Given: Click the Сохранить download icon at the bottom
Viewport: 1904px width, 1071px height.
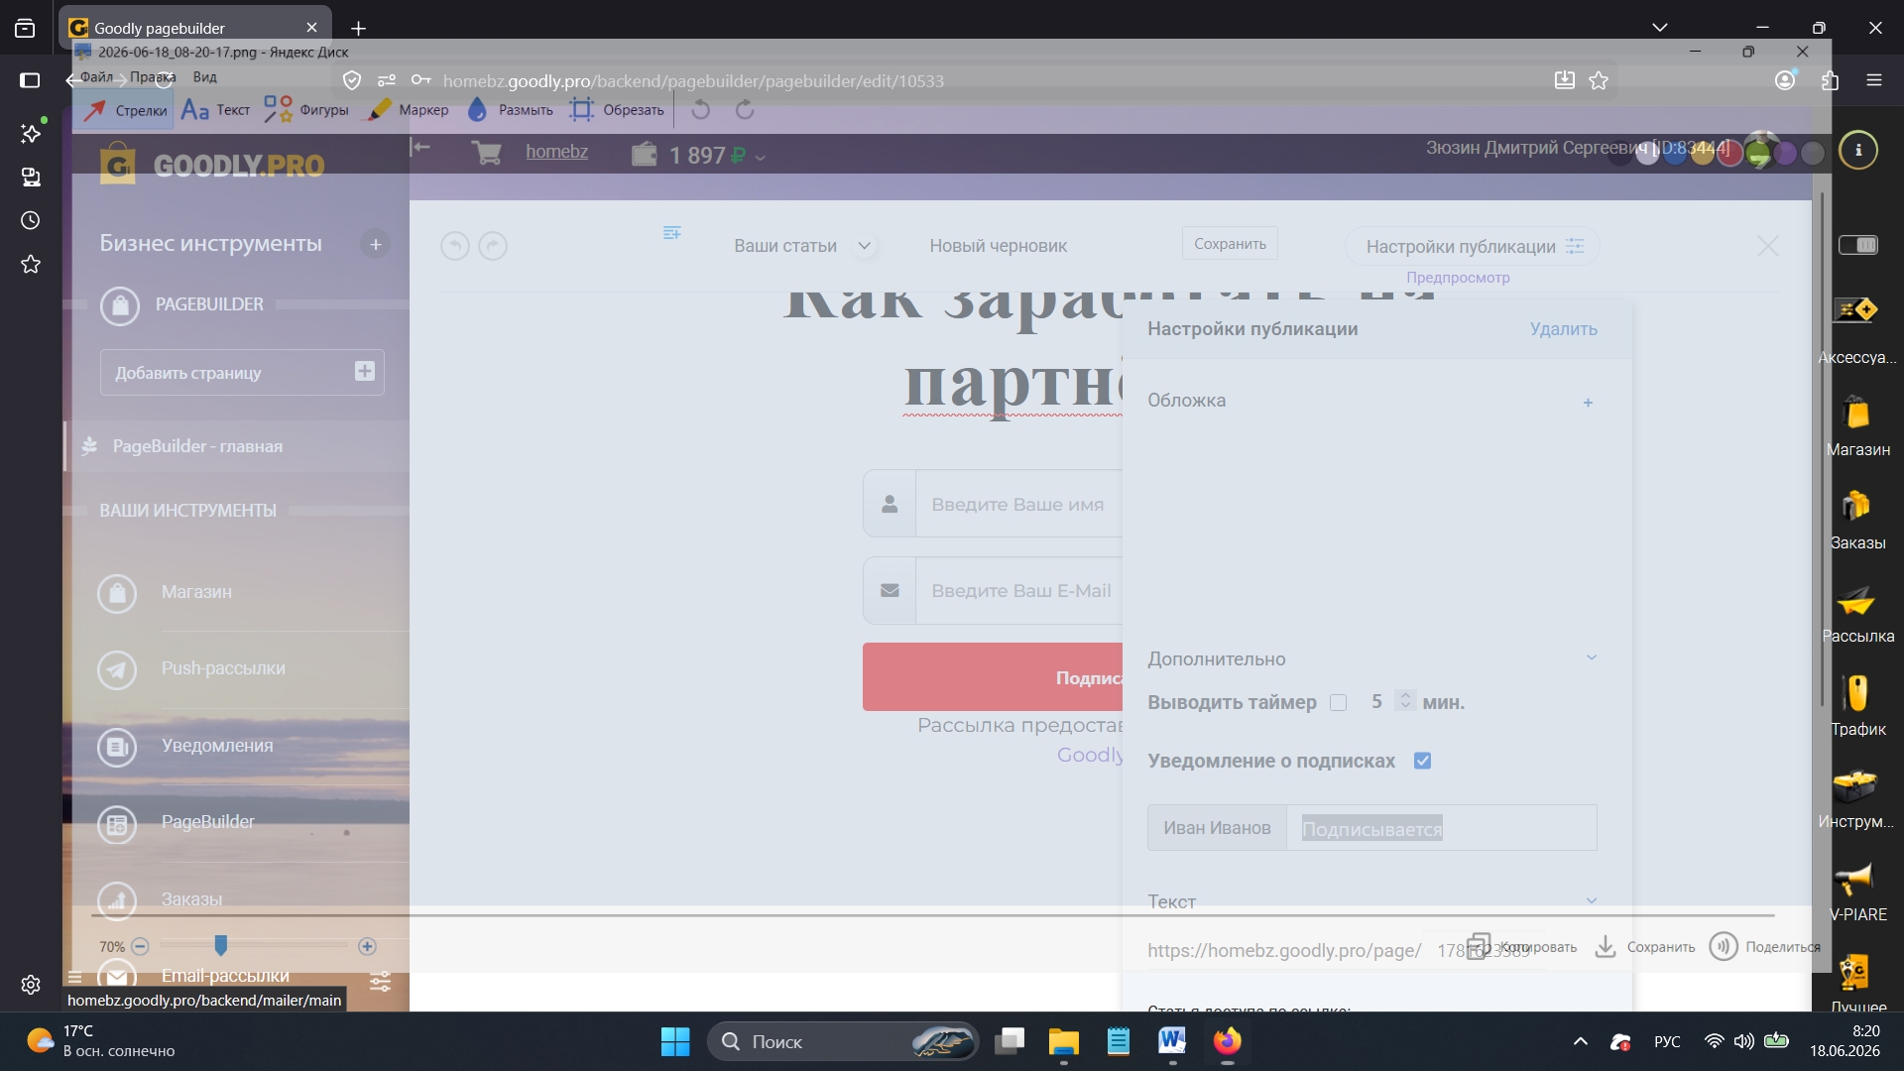Looking at the screenshot, I should [1605, 946].
